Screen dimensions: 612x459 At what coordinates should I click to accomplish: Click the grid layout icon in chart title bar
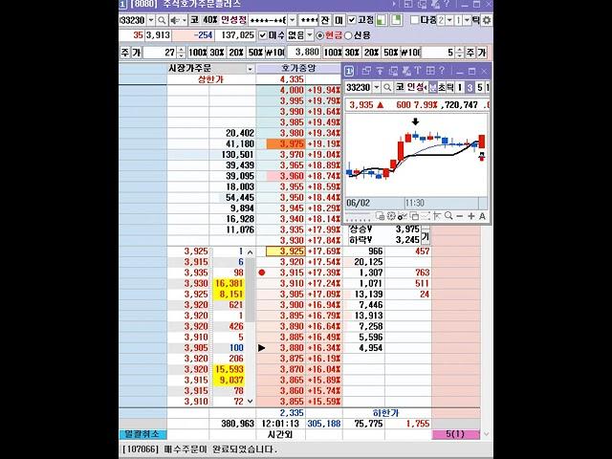[430, 71]
